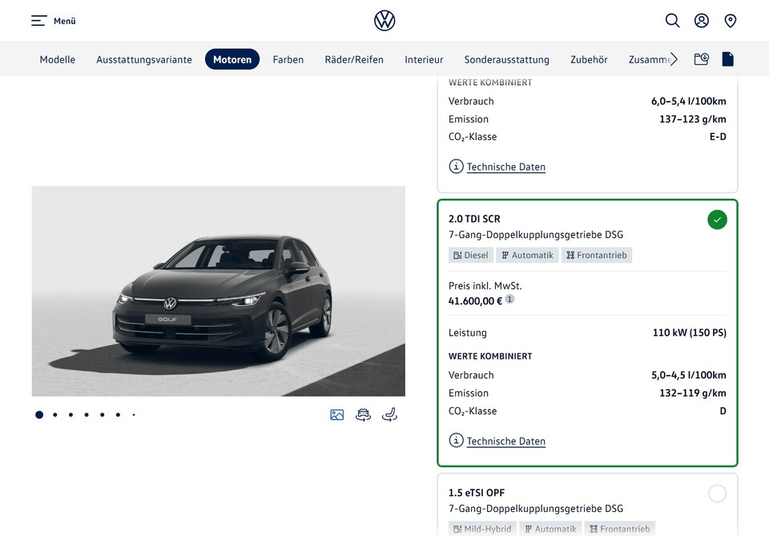769x536 pixels.
Task: Click the Diesel fuel tag
Action: coord(471,255)
